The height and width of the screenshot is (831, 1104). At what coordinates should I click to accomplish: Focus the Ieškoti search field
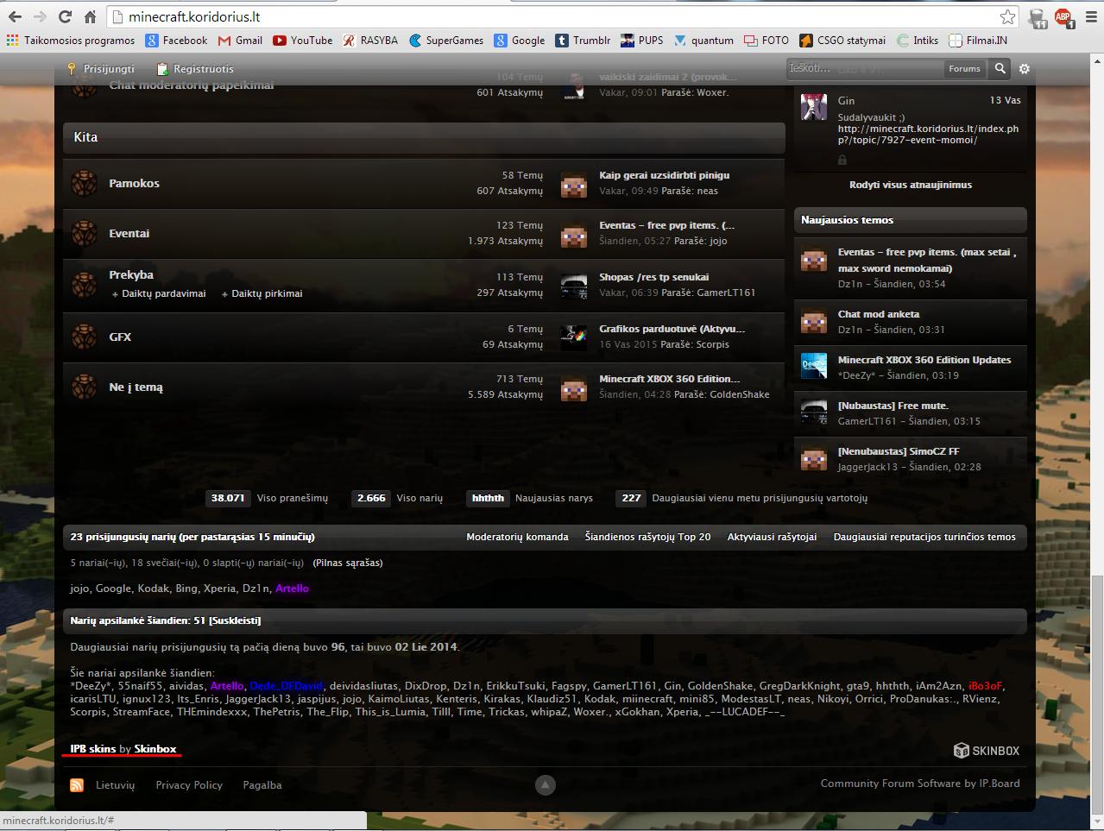863,68
